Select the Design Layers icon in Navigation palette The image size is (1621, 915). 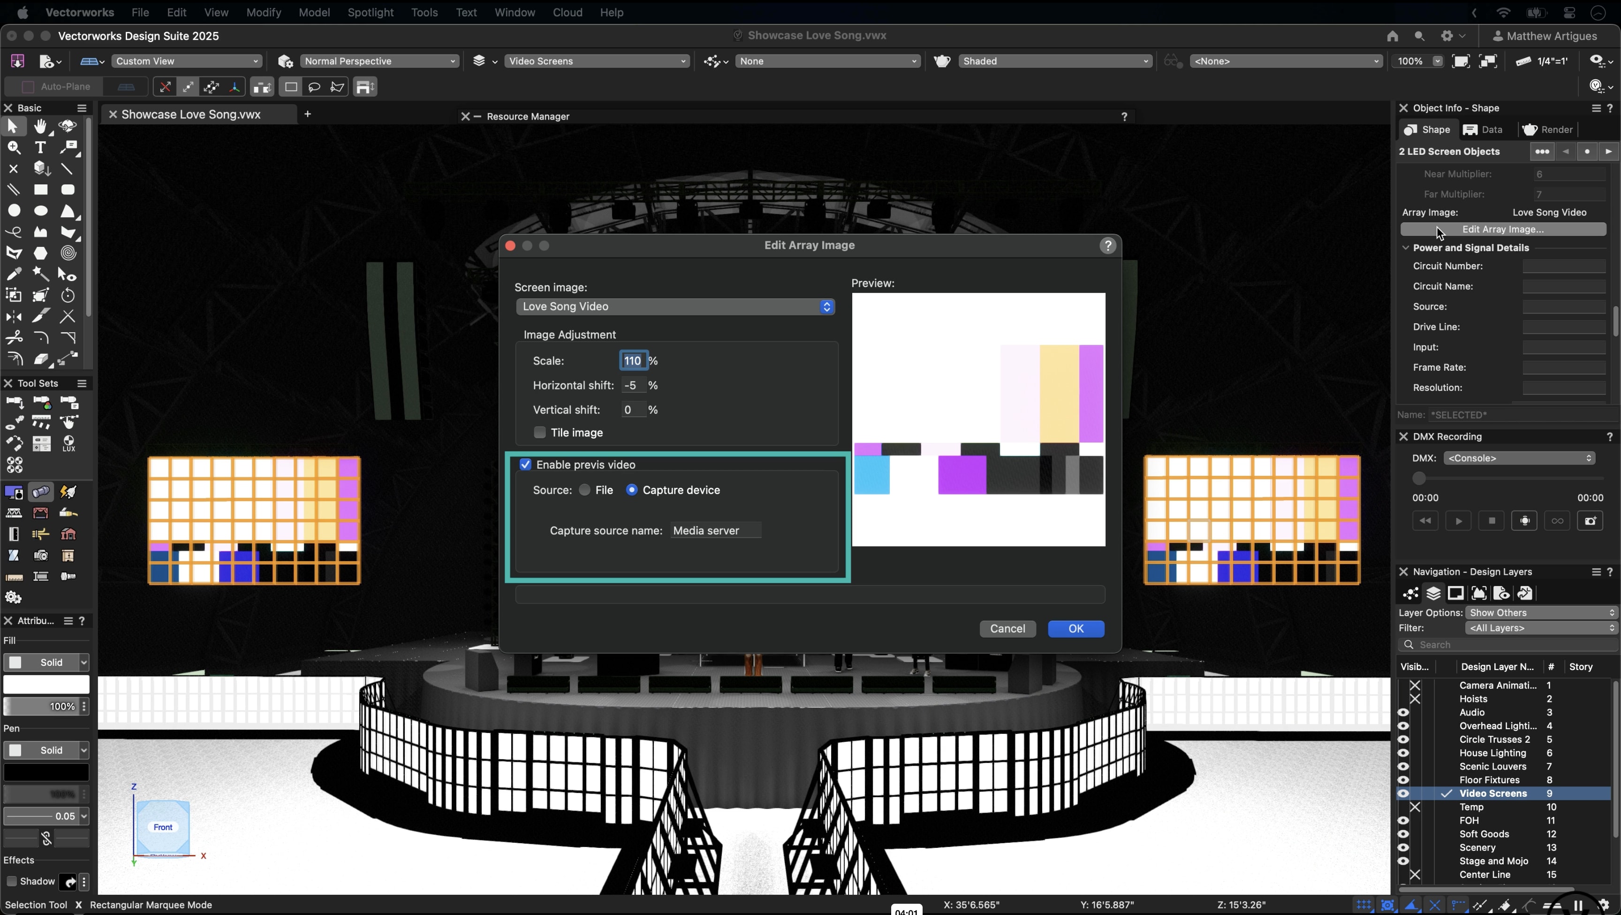(x=1433, y=594)
